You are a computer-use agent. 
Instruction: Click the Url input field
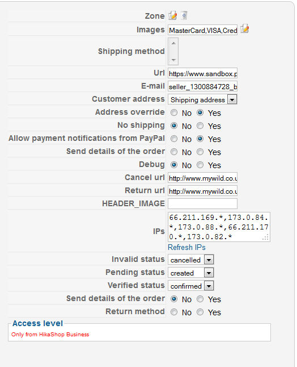202,73
